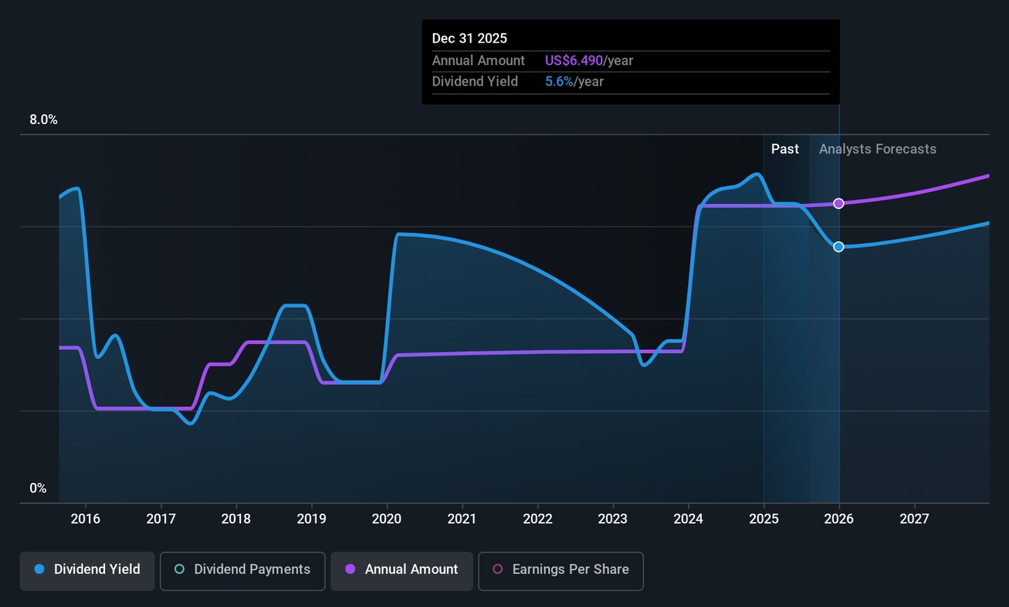Click the 8.0% y-axis label

43,120
